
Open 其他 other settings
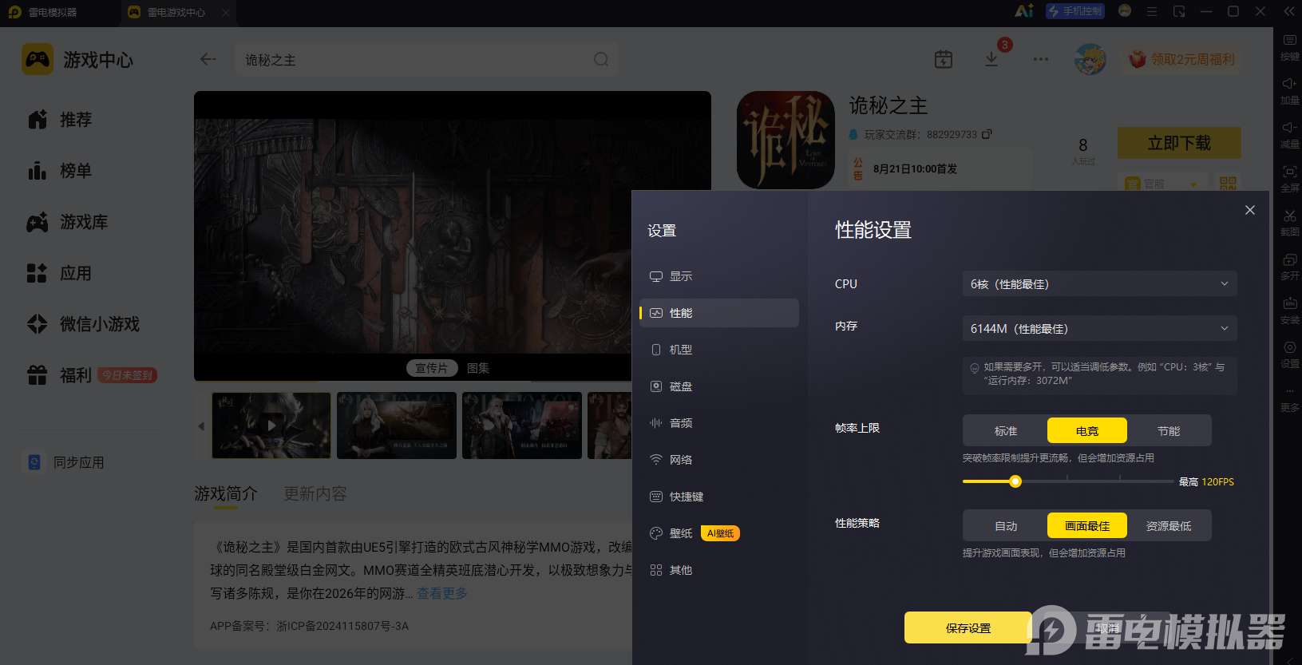click(719, 570)
